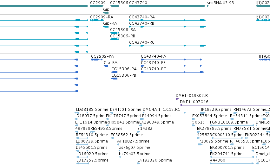270x165 pixels.
Task: Select EST LD18037.5prime
Action: pos(90,116)
